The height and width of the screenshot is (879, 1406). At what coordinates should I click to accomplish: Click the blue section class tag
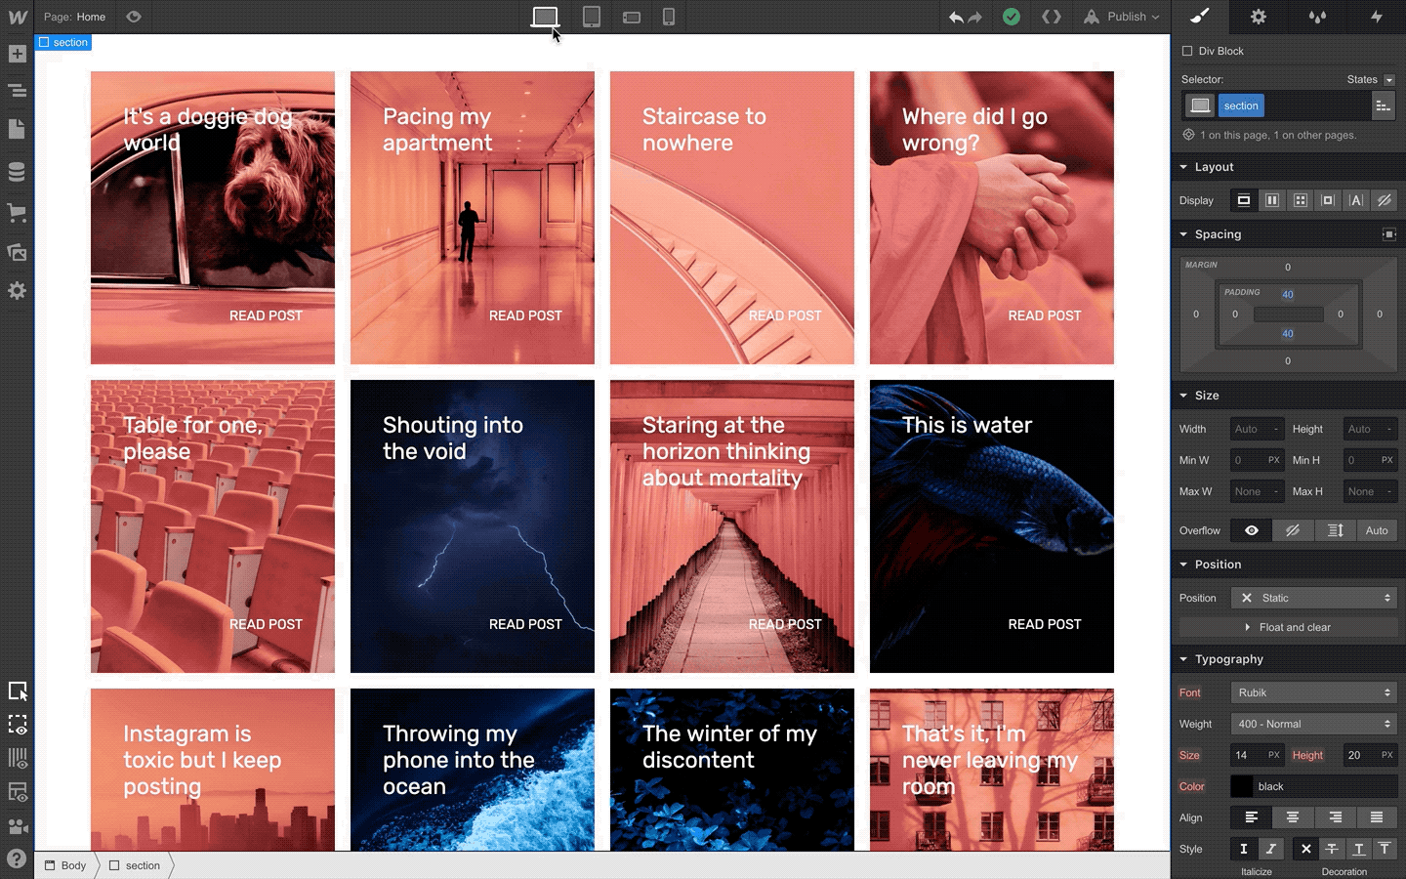coord(1241,105)
